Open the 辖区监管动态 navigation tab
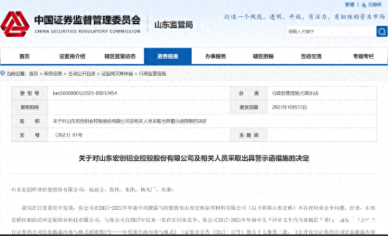Viewport: 388px width, 236px height. coord(120,57)
